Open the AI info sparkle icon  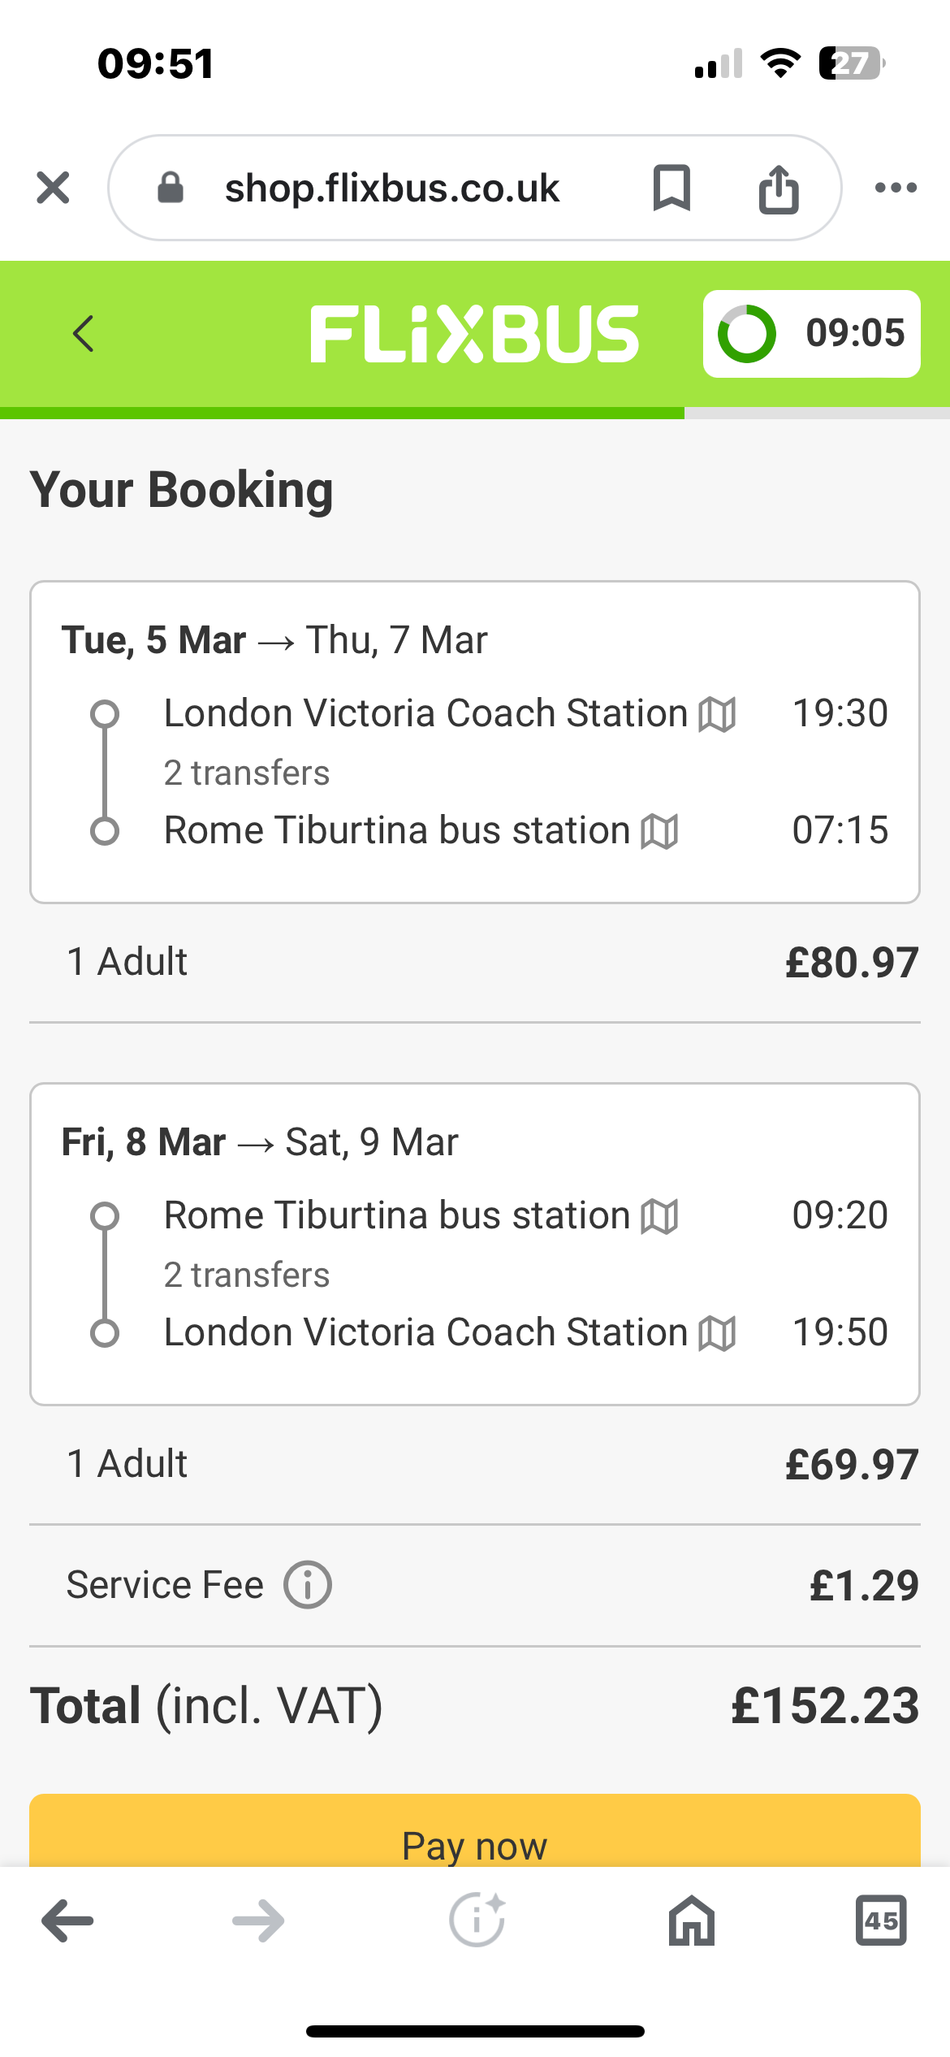[477, 1919]
